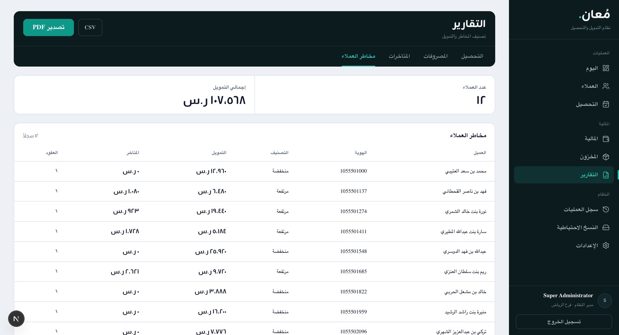
Task: Open الإعدادات gear icon in sidebar
Action: click(x=606, y=245)
